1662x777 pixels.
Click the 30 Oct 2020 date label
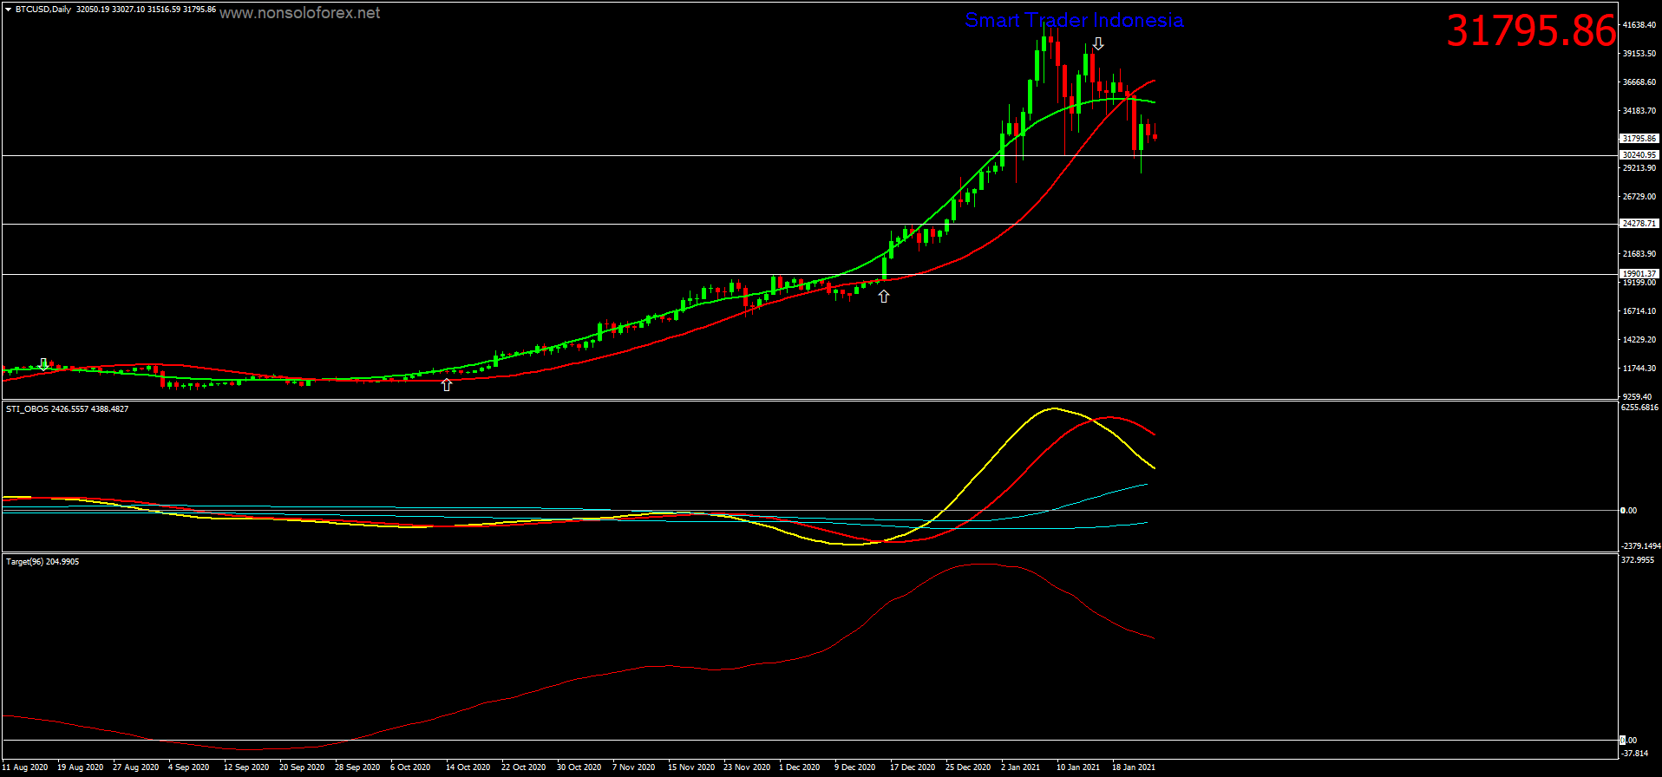click(579, 767)
